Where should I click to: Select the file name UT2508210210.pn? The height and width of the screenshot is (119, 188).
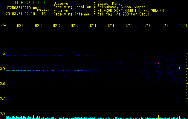coord(21,8)
